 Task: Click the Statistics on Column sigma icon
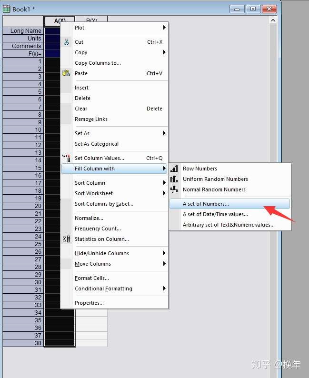pos(66,239)
